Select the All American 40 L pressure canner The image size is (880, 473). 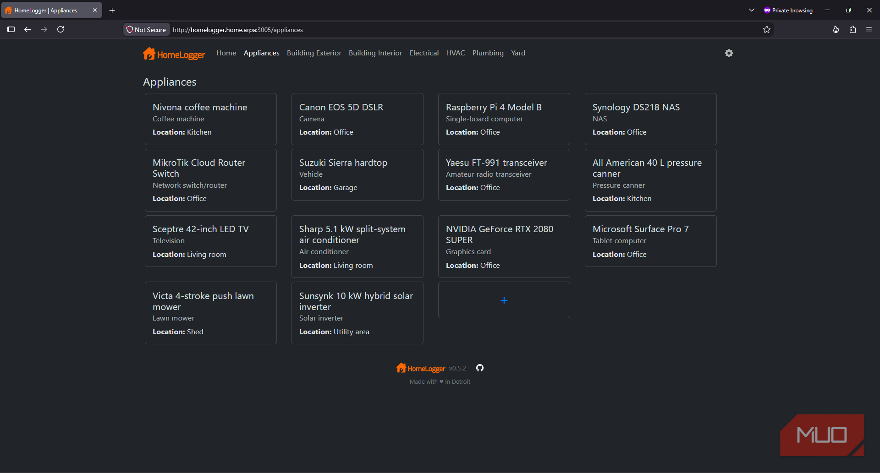651,180
